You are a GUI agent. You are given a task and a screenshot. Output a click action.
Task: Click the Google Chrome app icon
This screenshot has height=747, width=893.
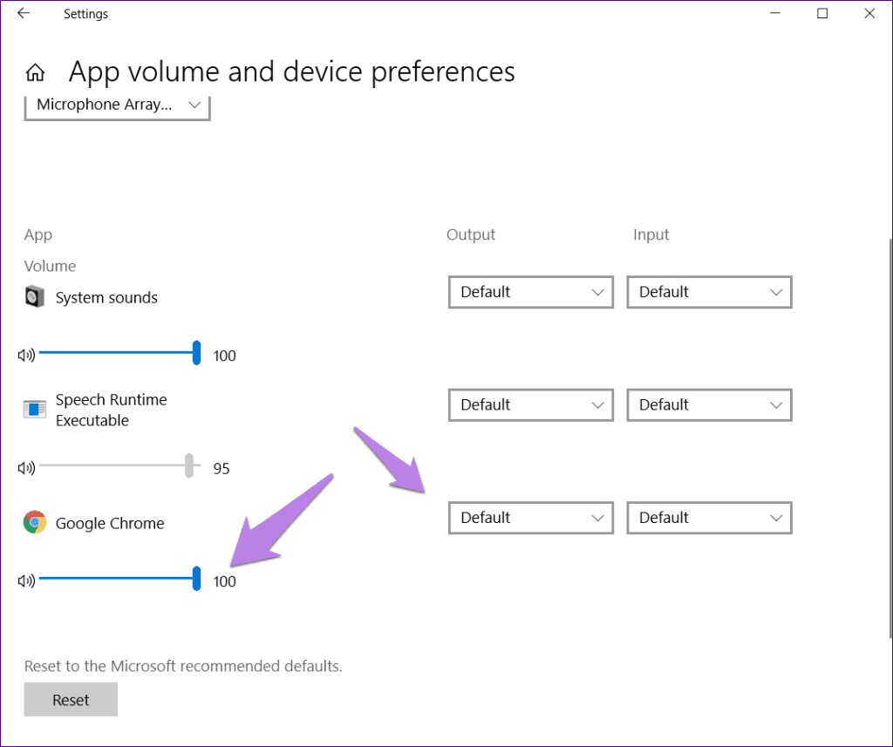point(34,522)
